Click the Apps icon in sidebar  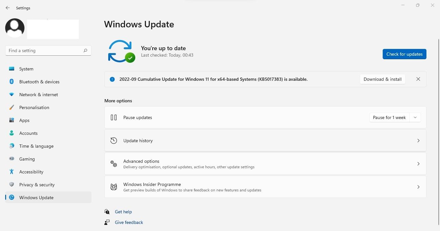point(12,120)
